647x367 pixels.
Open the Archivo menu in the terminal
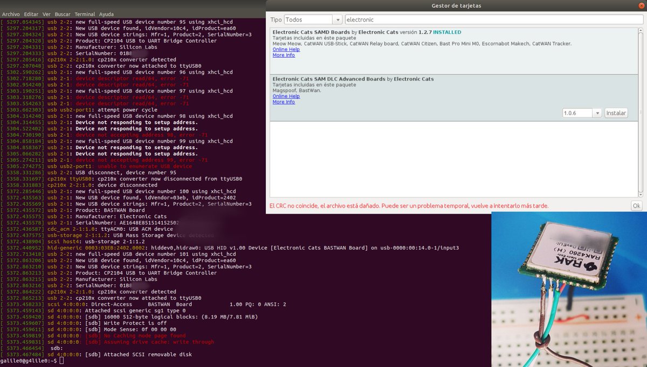click(x=11, y=14)
